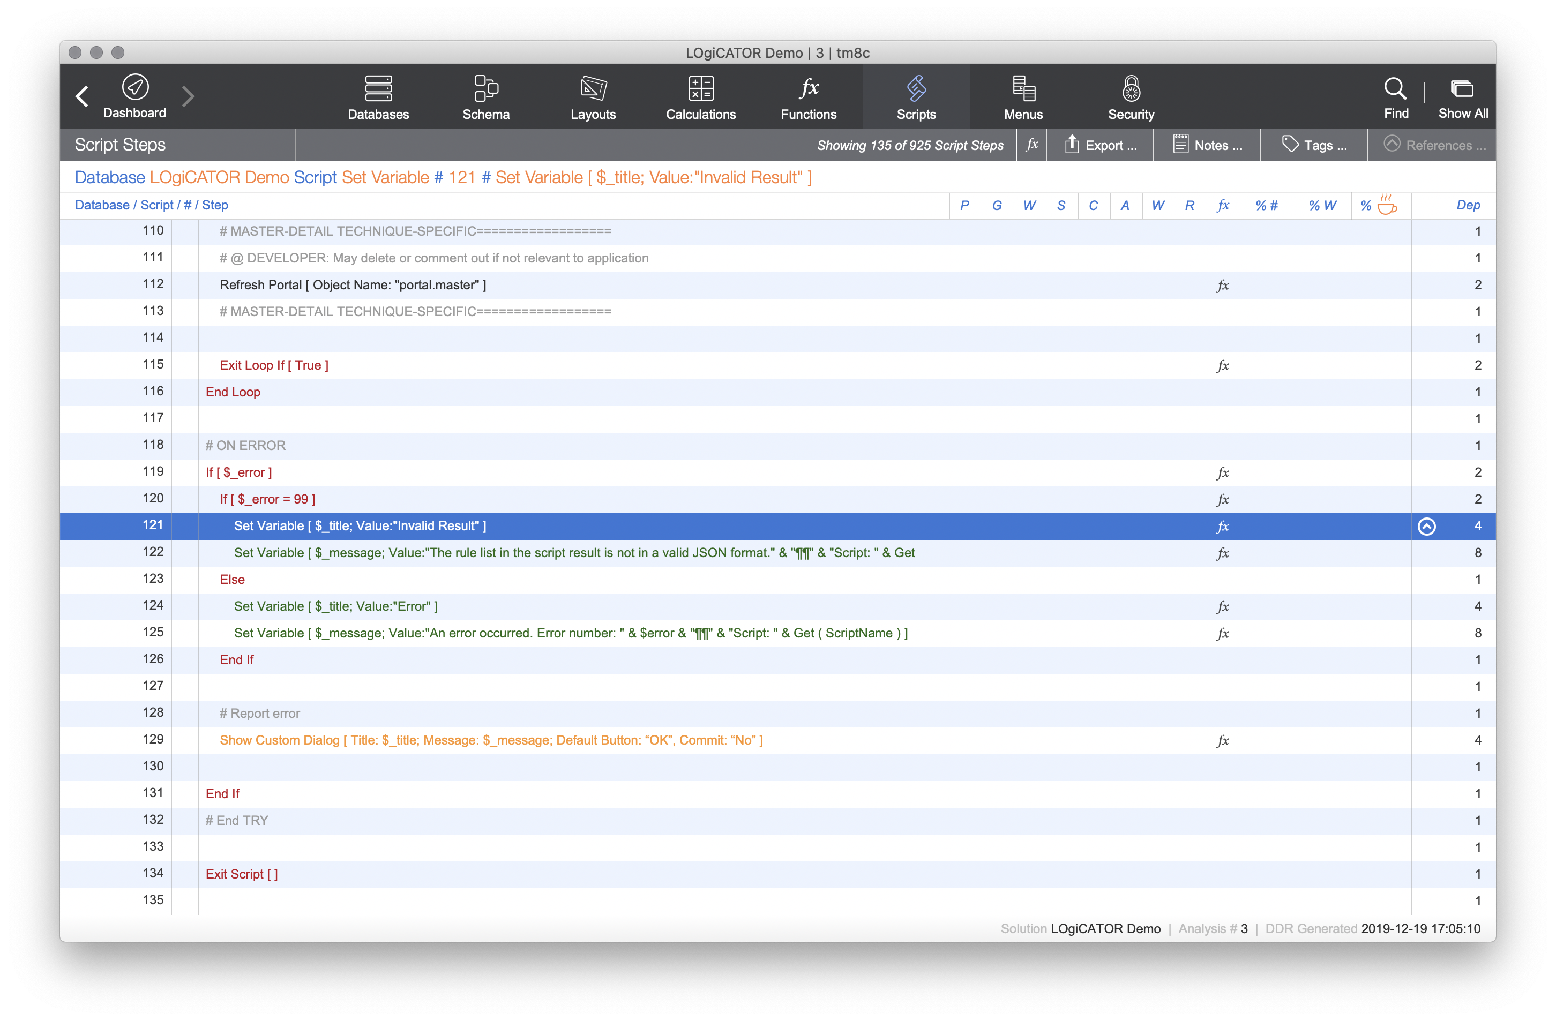Select the Layouts icon
Screen dimensions: 1556x1021
click(x=592, y=97)
